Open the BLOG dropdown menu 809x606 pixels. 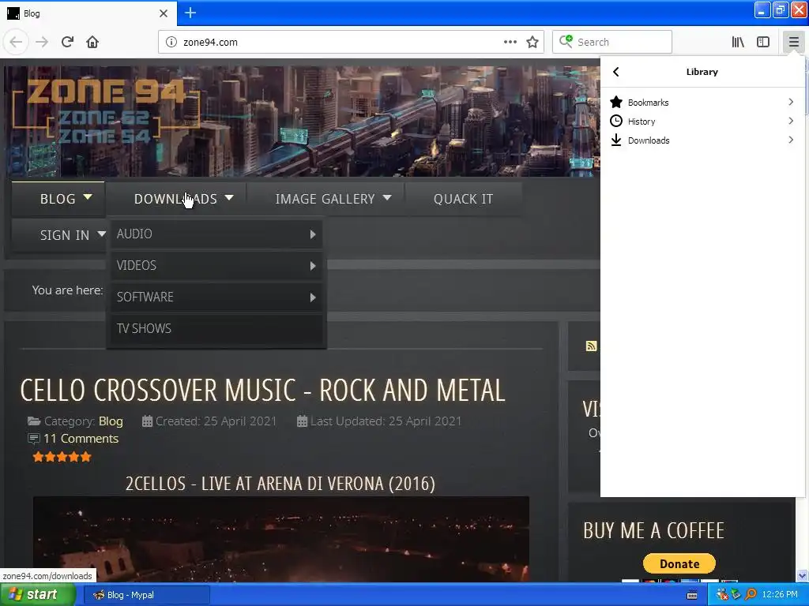tap(58, 199)
